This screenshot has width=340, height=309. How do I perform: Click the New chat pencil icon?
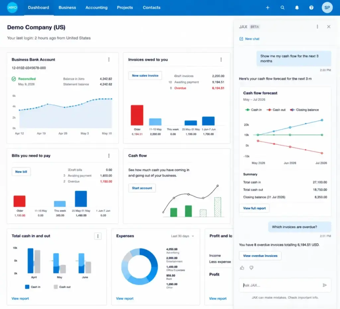pos(241,39)
